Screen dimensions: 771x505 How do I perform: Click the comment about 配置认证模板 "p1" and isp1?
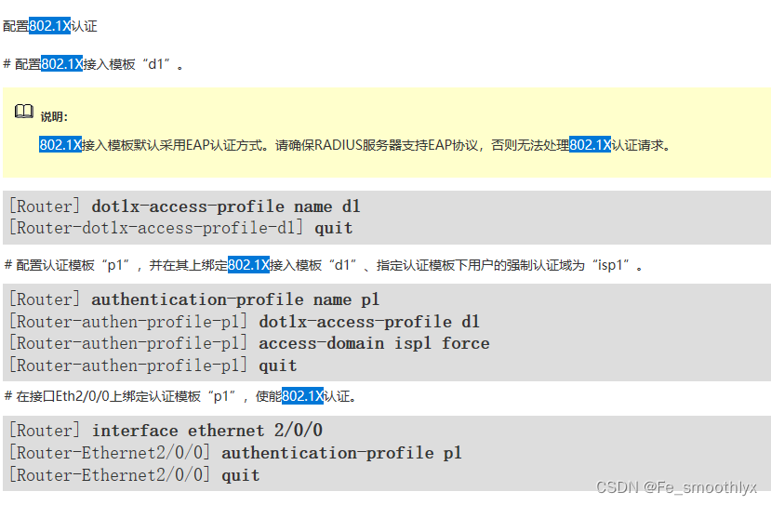[323, 266]
